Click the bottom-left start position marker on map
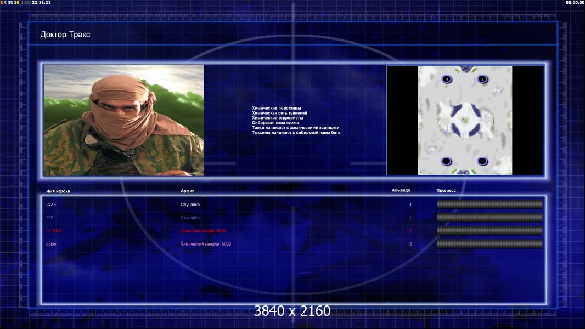The width and height of the screenshot is (585, 329). [x=447, y=161]
